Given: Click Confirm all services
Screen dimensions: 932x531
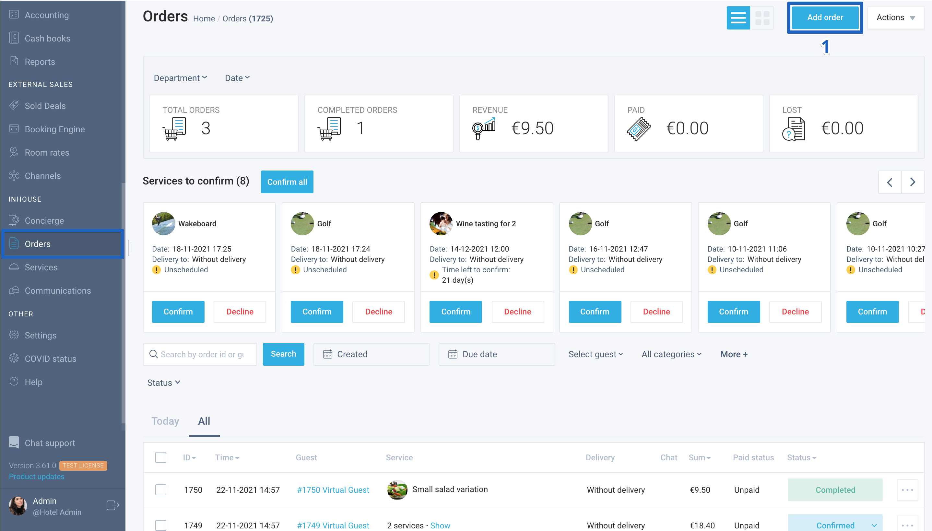Looking at the screenshot, I should [x=287, y=182].
